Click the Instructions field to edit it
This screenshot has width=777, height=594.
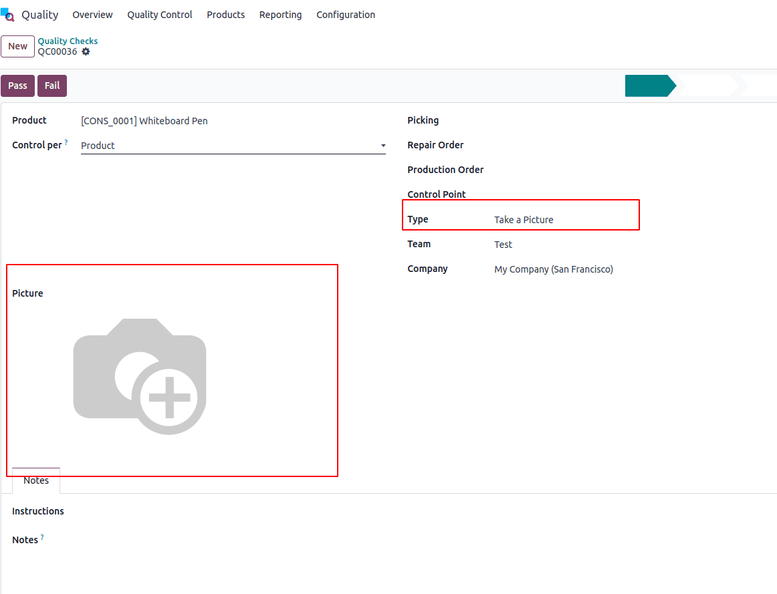point(201,511)
